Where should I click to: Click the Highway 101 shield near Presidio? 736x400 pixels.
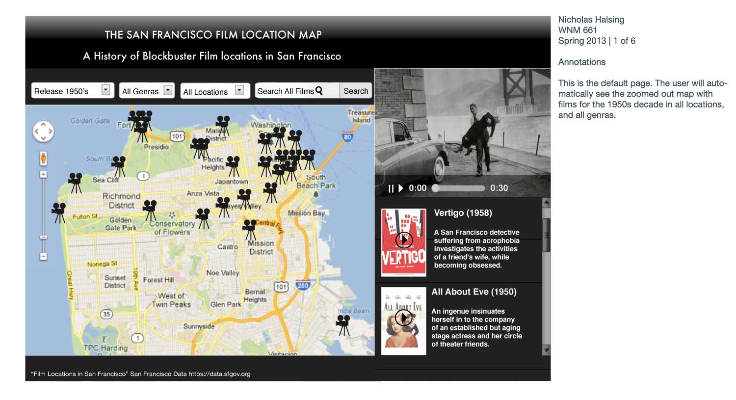(x=177, y=136)
